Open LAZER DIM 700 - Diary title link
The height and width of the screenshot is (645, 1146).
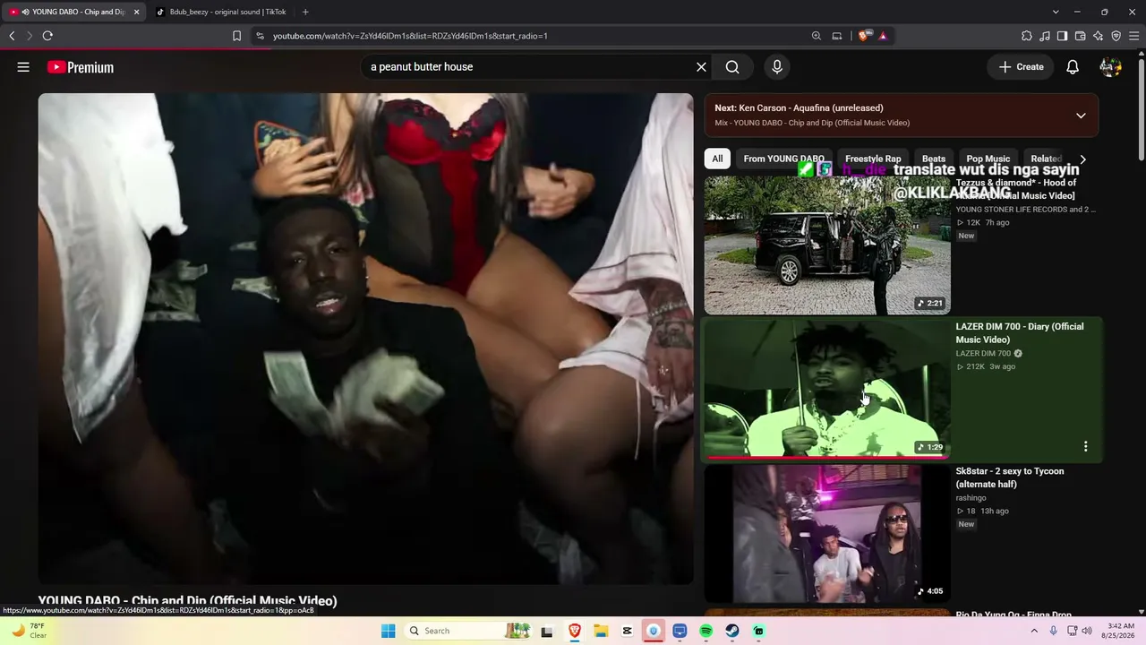[1020, 333]
